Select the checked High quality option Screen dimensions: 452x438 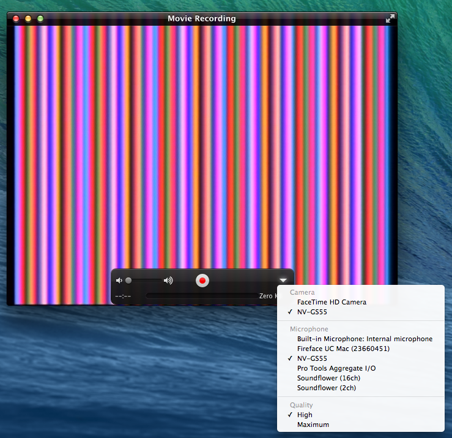[305, 415]
